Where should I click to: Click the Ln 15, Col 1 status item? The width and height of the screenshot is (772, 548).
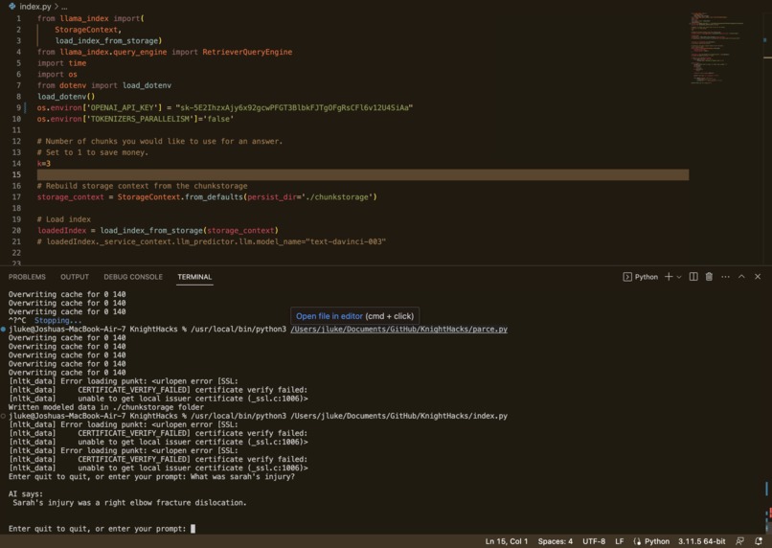click(x=506, y=541)
